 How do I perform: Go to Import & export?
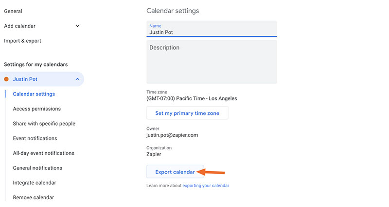click(22, 41)
